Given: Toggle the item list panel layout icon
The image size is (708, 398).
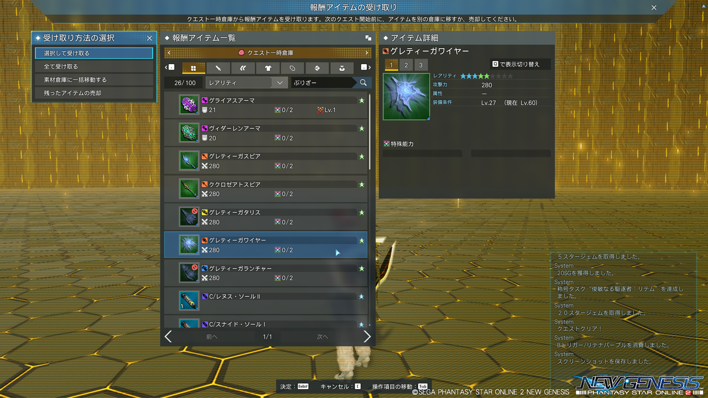Looking at the screenshot, I should click(x=368, y=38).
